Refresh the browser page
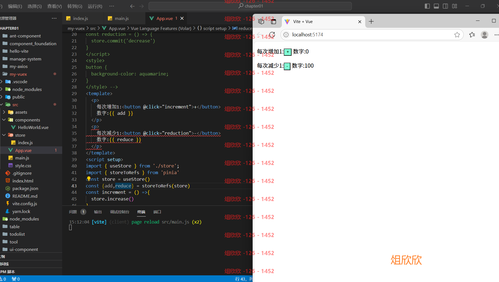Image resolution: width=499 pixels, height=282 pixels. pyautogui.click(x=272, y=35)
